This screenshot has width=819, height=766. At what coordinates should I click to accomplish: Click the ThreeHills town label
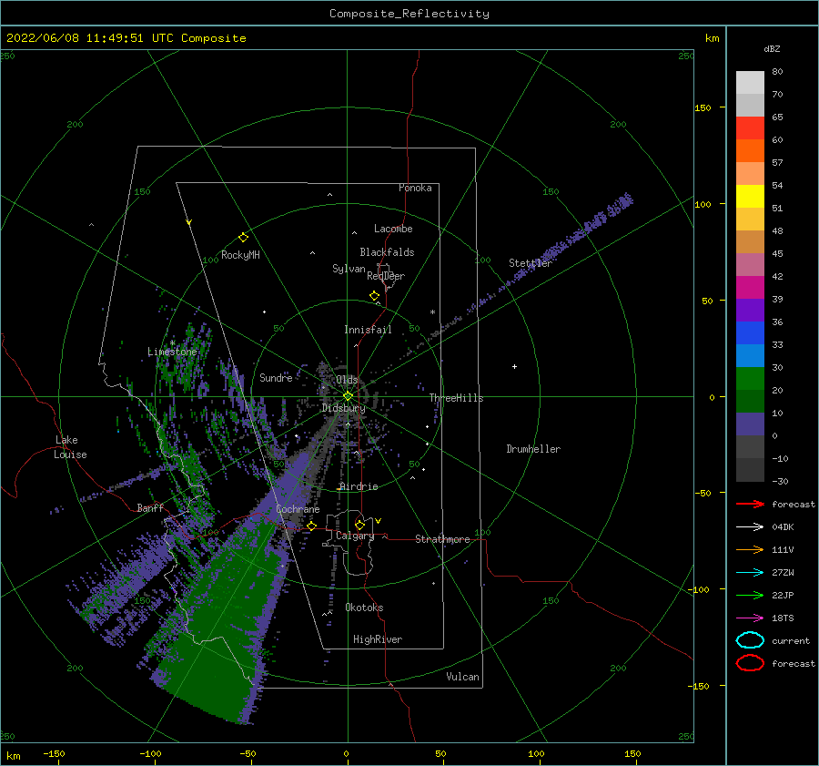coord(457,398)
